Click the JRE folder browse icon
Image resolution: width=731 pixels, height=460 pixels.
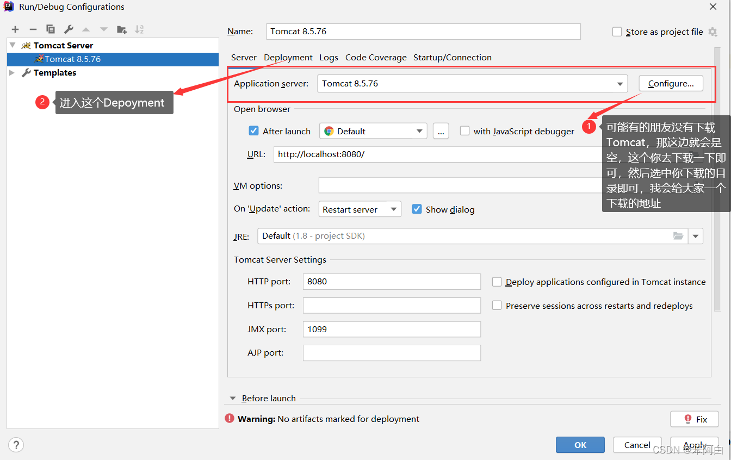click(678, 236)
